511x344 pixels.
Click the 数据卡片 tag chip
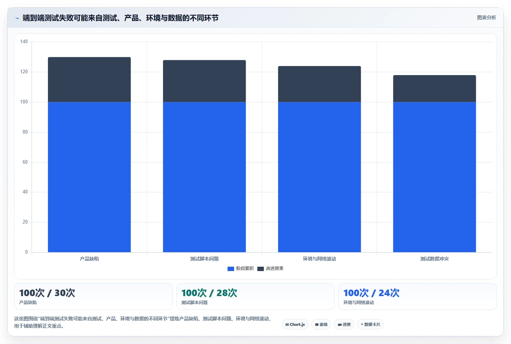(x=371, y=324)
